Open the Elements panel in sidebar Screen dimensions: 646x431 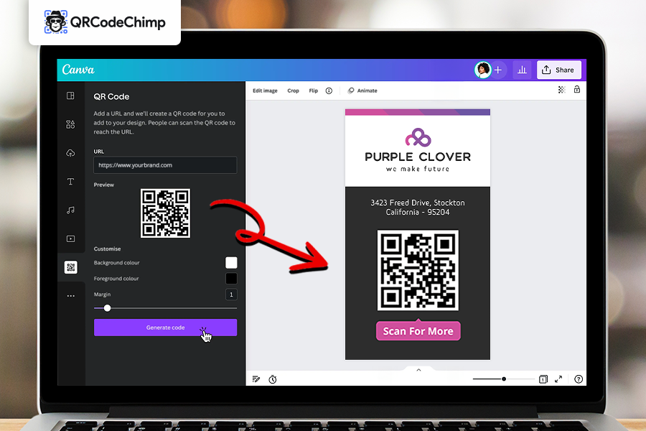(x=70, y=124)
